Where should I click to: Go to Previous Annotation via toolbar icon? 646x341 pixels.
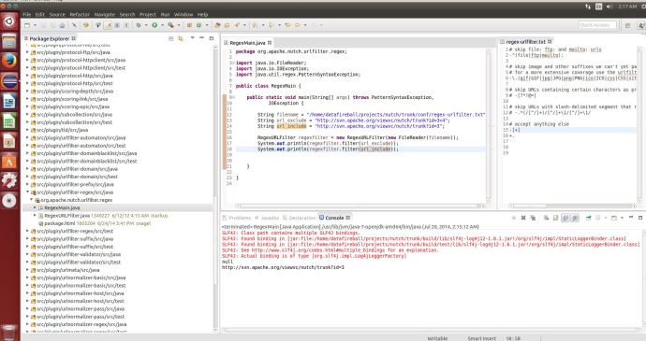point(272,25)
